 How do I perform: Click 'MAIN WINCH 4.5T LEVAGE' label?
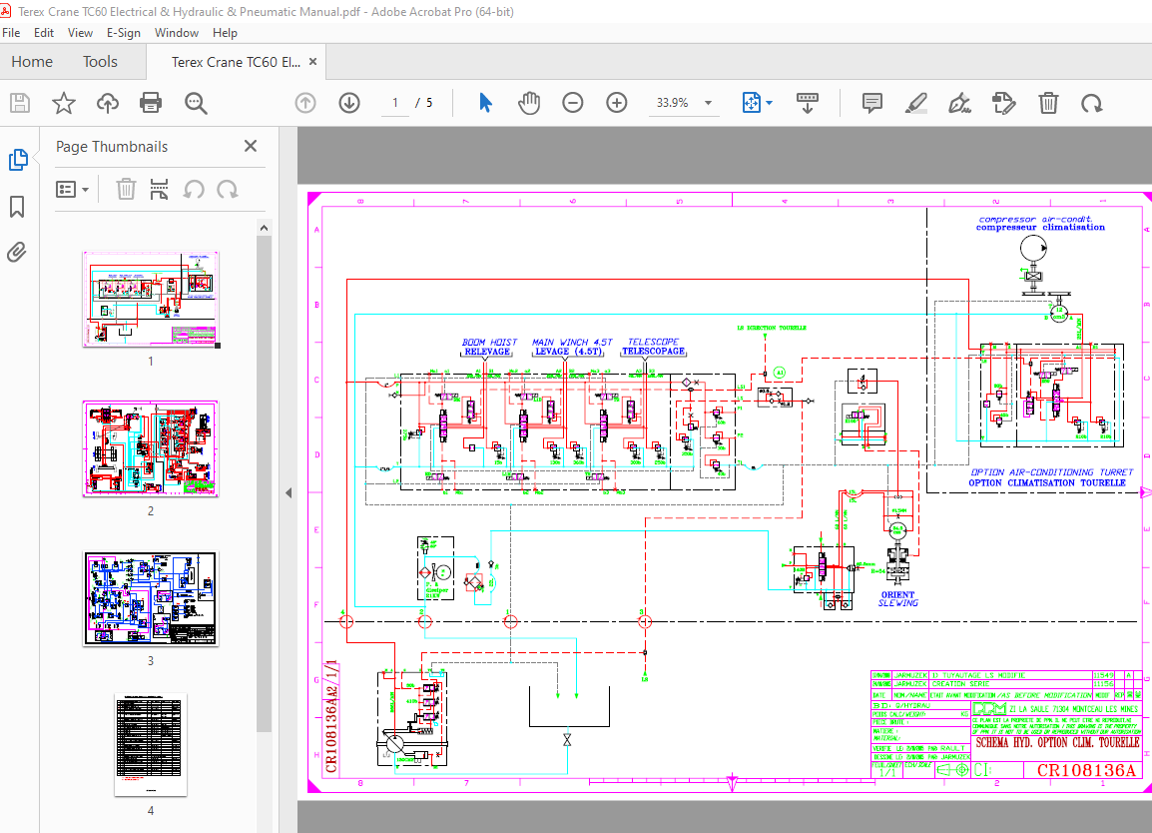[x=572, y=347]
